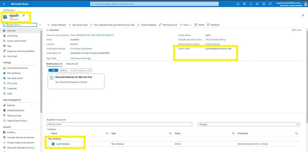
Task: Open Microsoft Defender for SQL Free Trial card
Action: (x=76, y=81)
